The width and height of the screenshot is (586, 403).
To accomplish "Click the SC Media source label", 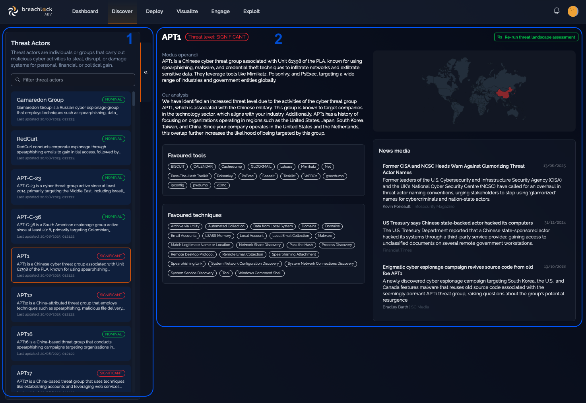I will coord(420,307).
